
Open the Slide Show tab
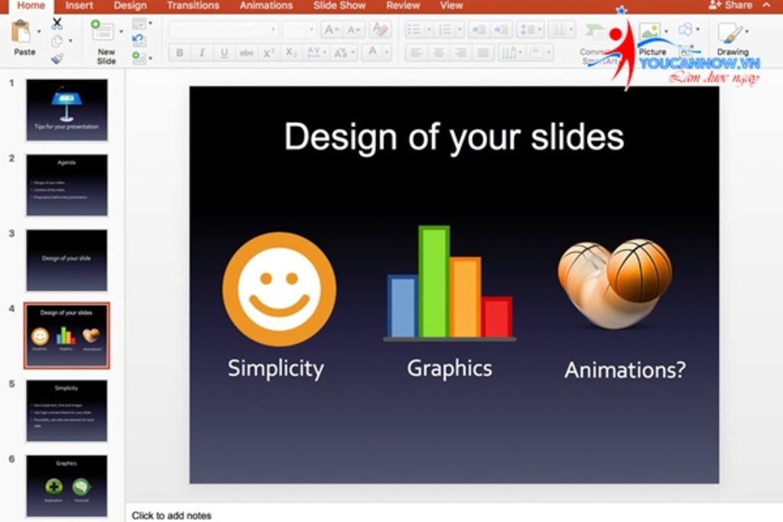coord(340,5)
